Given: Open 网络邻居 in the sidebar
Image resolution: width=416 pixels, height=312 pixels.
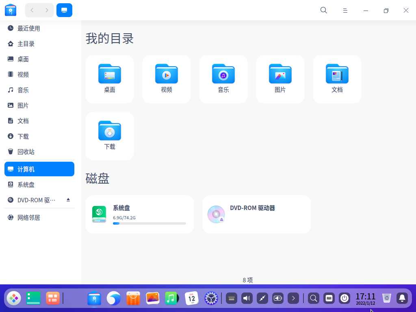Looking at the screenshot, I should pos(39,218).
